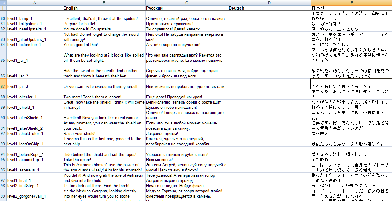
Task: Click the Русский header cell
Action: (187, 8)
